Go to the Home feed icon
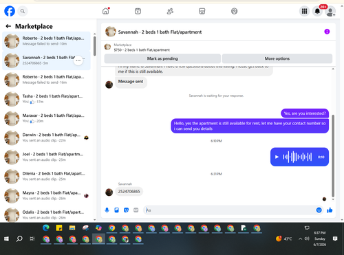Viewport: 344px width, 255px height. coord(106,11)
